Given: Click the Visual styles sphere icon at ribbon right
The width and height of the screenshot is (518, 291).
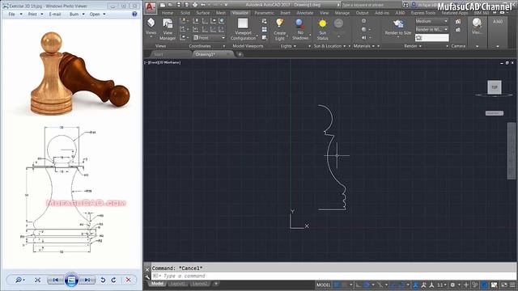Looking at the screenshot, I should coord(477,23).
